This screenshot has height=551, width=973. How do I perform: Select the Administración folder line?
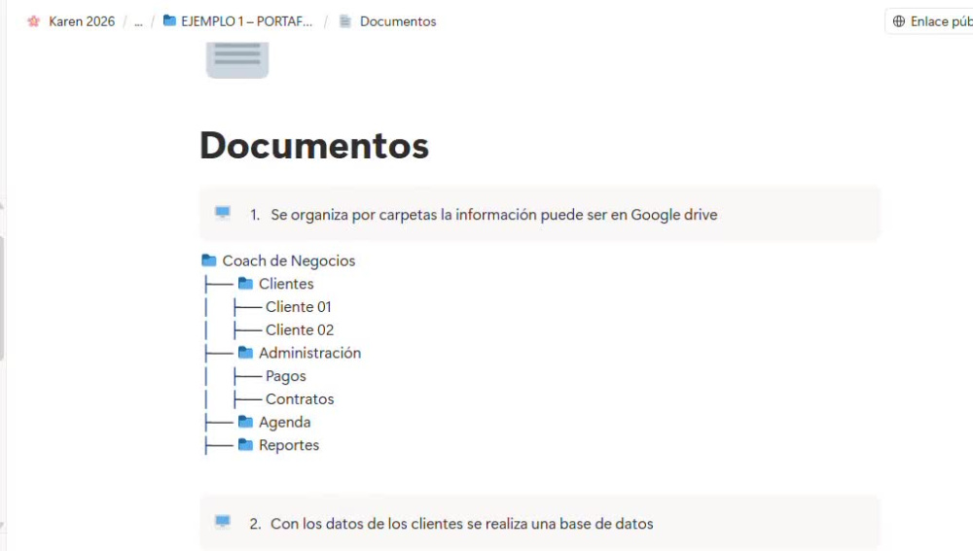click(x=309, y=354)
